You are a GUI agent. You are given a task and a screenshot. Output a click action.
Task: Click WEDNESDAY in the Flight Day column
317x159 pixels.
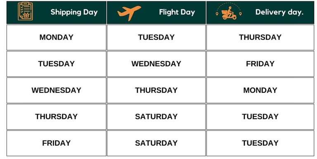[156, 64]
